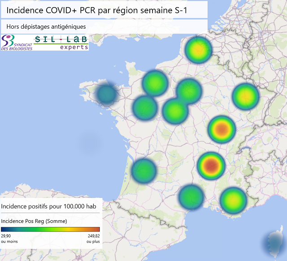Click the Bourgogne orange heat spot
The image size is (287, 261).
coord(222,129)
